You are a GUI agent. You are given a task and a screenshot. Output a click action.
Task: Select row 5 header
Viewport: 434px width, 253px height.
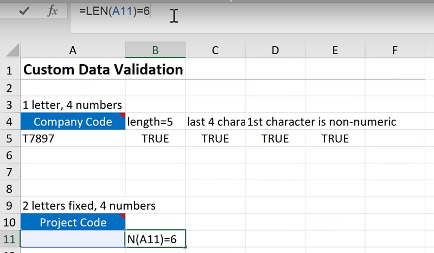click(9, 138)
